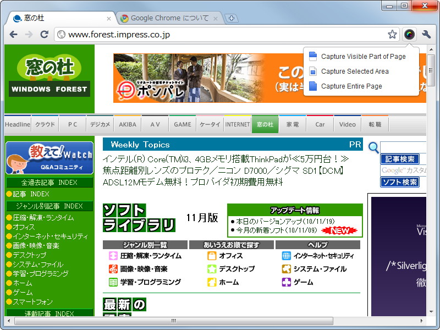Click the ThinkPad Weekly Topics headline
This screenshot has width=440, height=330.
226,159
